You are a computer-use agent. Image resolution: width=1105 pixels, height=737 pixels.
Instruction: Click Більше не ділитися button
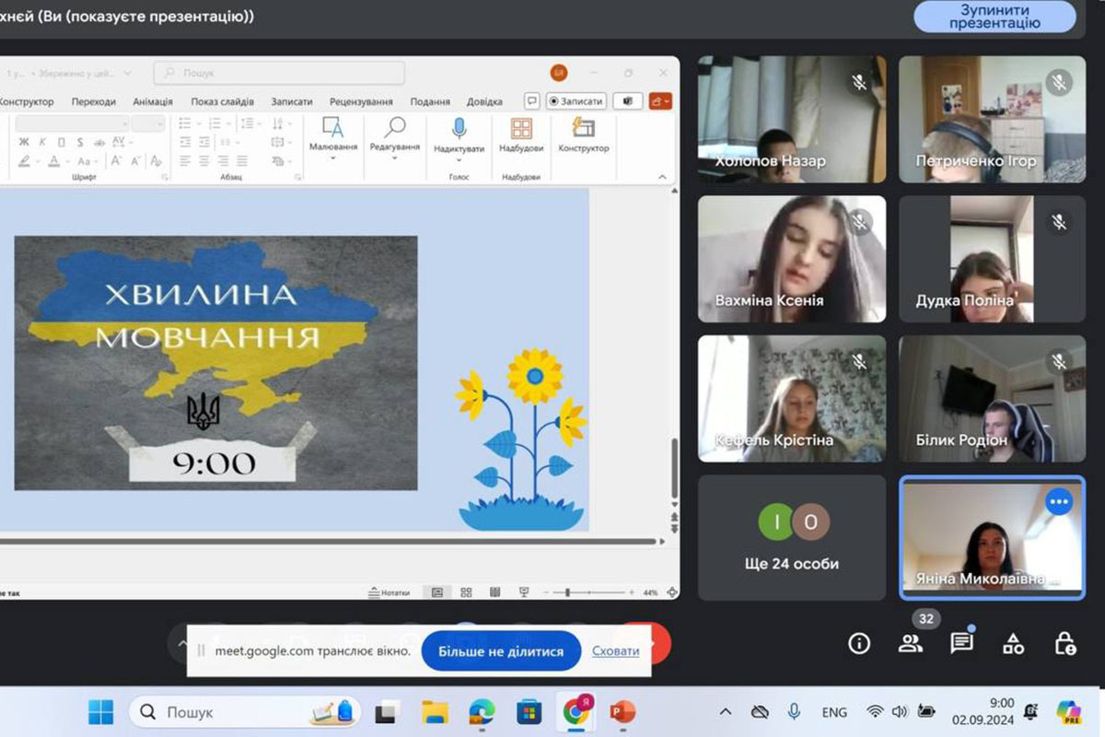[501, 650]
